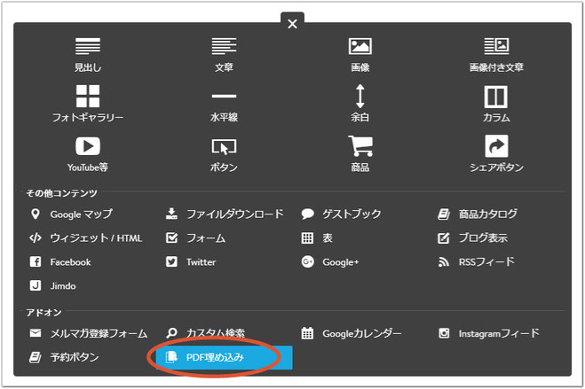
Task: Choose the Jimdo element
Action: coord(52,286)
